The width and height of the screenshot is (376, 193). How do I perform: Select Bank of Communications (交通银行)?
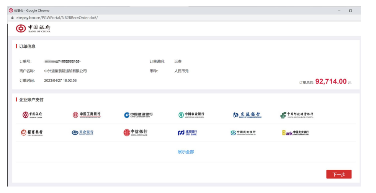coord(247,115)
